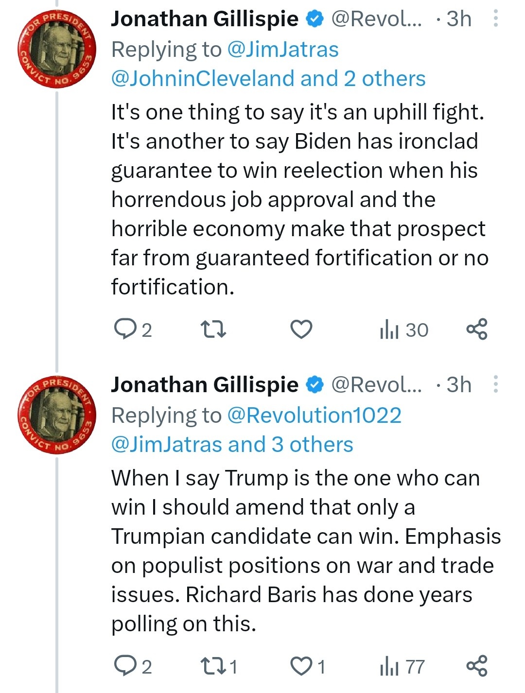The height and width of the screenshot is (693, 525).
Task: Retweet the first tweet about Biden
Action: (213, 329)
